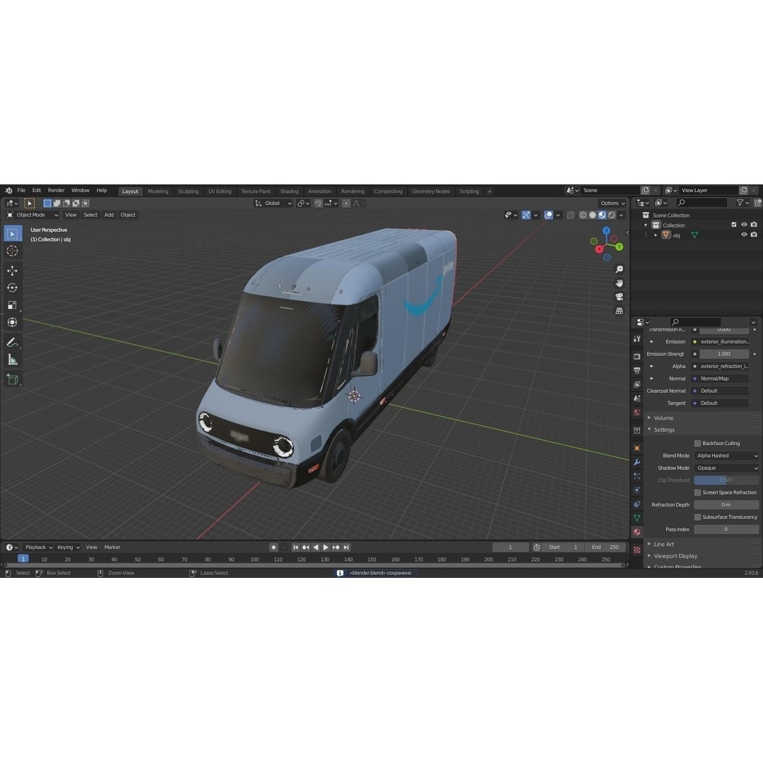Adjust the Emission Strength 1.000 slider
Viewport: 763px width, 763px height.
point(724,354)
